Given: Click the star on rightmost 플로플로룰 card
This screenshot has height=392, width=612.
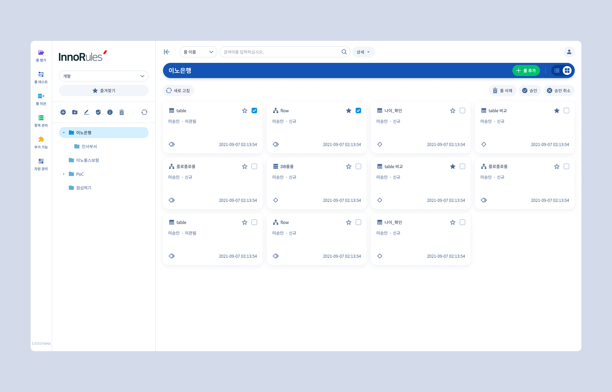Looking at the screenshot, I should pos(557,166).
